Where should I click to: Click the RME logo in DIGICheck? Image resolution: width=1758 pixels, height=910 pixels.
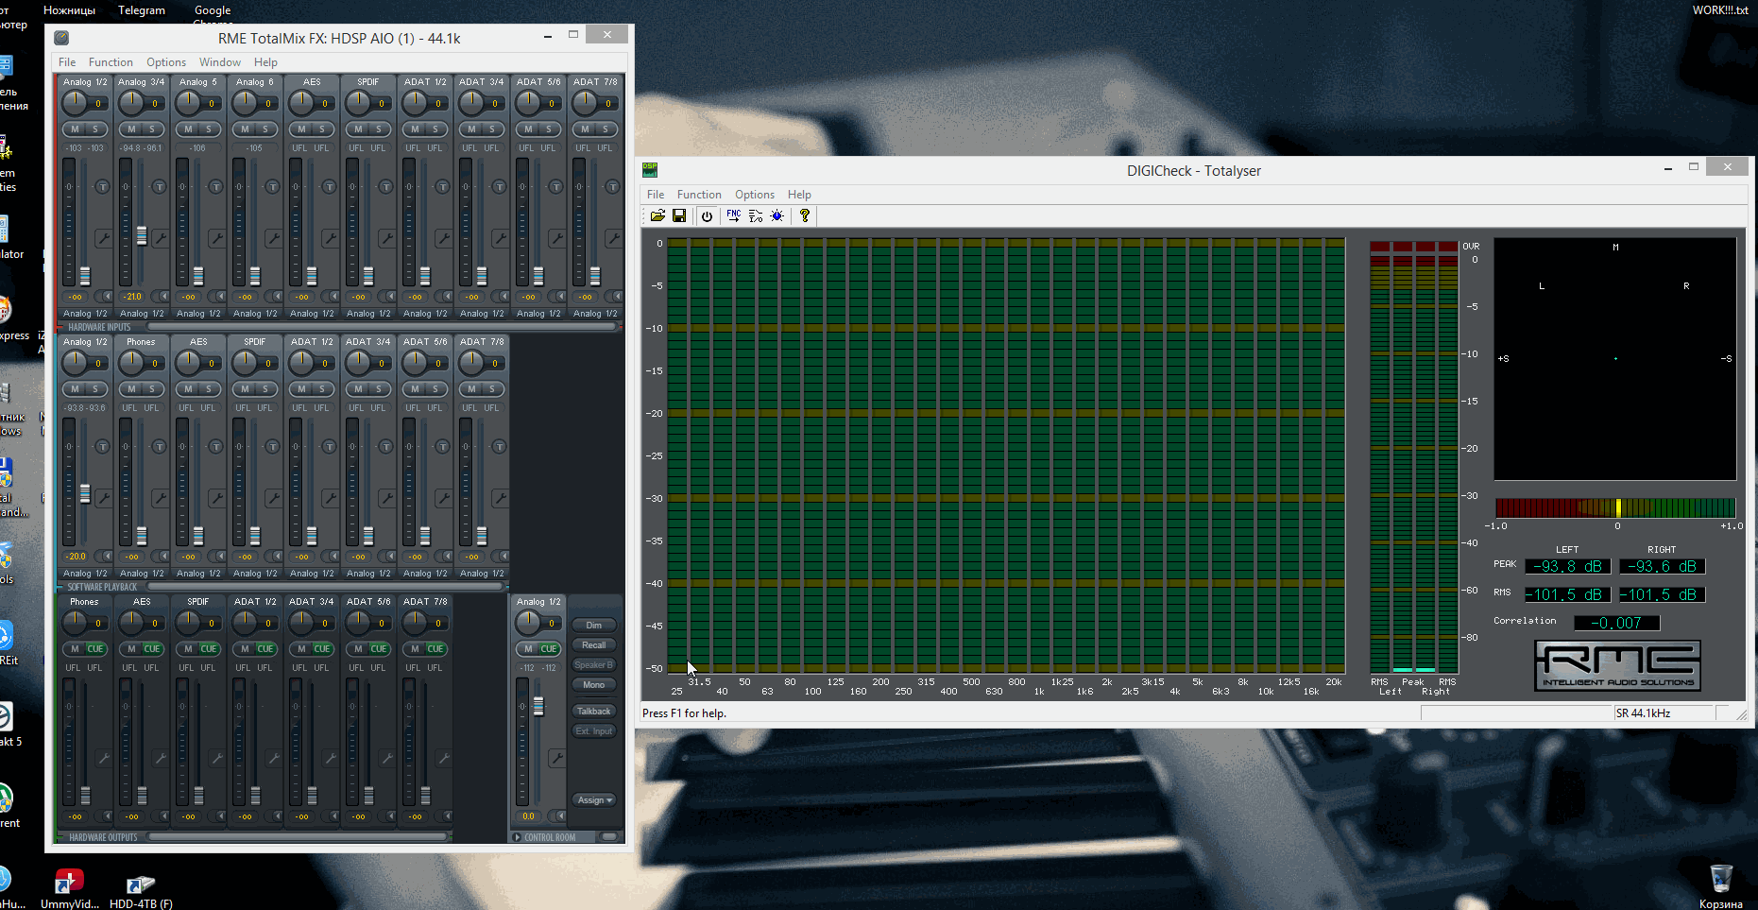click(x=1617, y=665)
